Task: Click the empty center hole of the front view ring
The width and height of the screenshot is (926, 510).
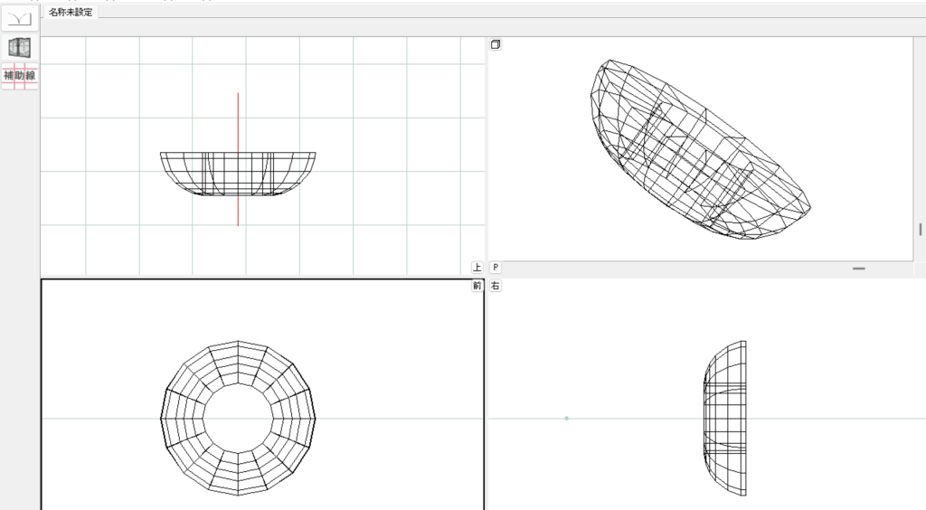Action: (238, 418)
